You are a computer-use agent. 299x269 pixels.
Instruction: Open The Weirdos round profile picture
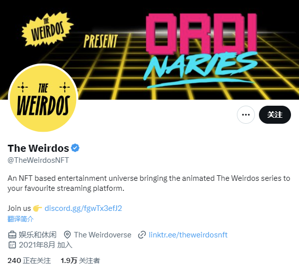(x=43, y=99)
